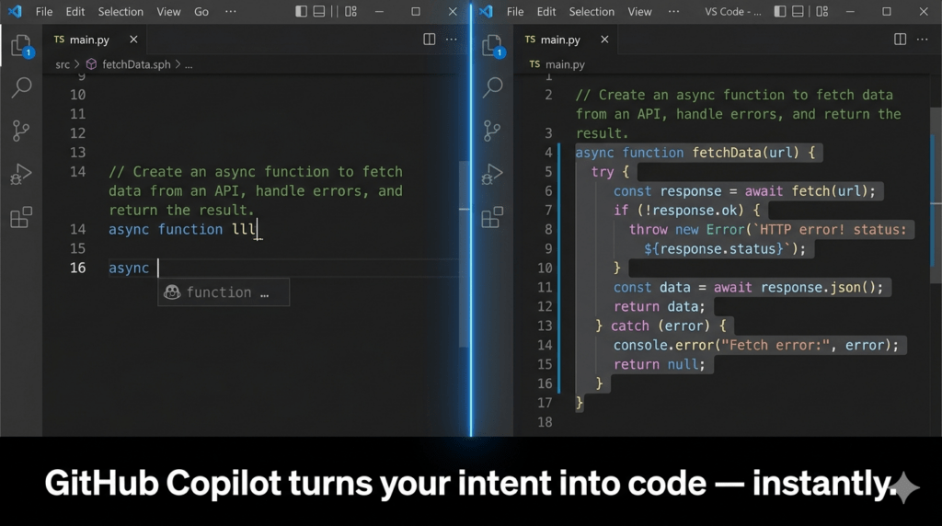Open editor More Actions in right window
Image resolution: width=942 pixels, height=526 pixels.
click(922, 40)
